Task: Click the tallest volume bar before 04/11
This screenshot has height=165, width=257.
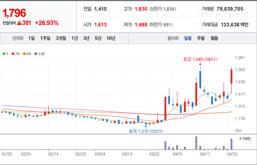Action: tap(196, 143)
